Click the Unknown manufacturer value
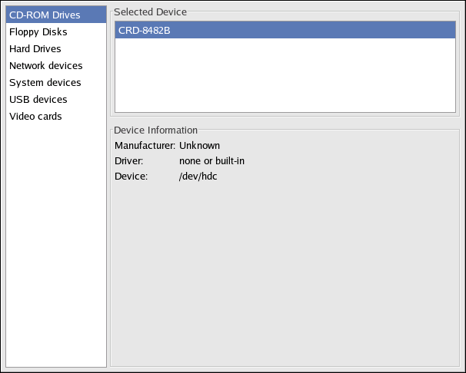Screen dimensions: 466x373 pyautogui.click(x=199, y=146)
